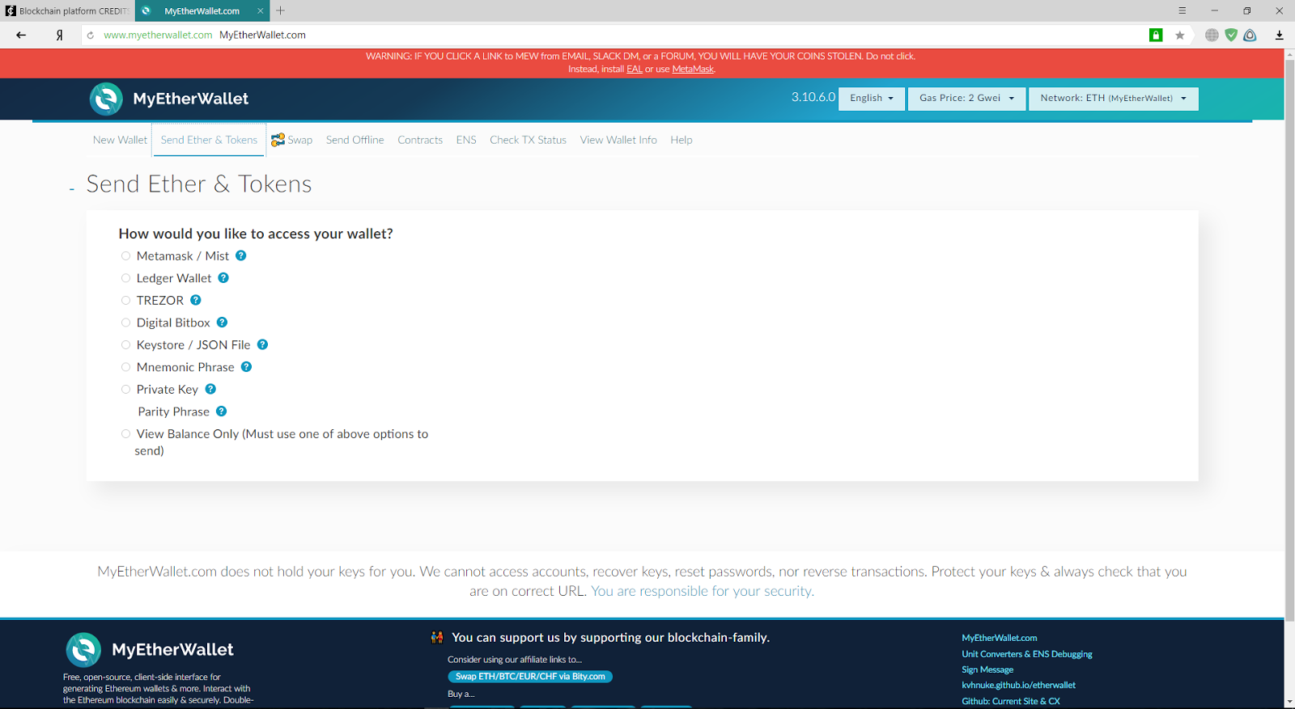Click the MyEtherWallet logo in the footer

[150, 650]
